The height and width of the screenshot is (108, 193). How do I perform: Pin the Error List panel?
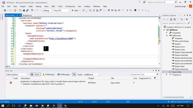click(156, 71)
